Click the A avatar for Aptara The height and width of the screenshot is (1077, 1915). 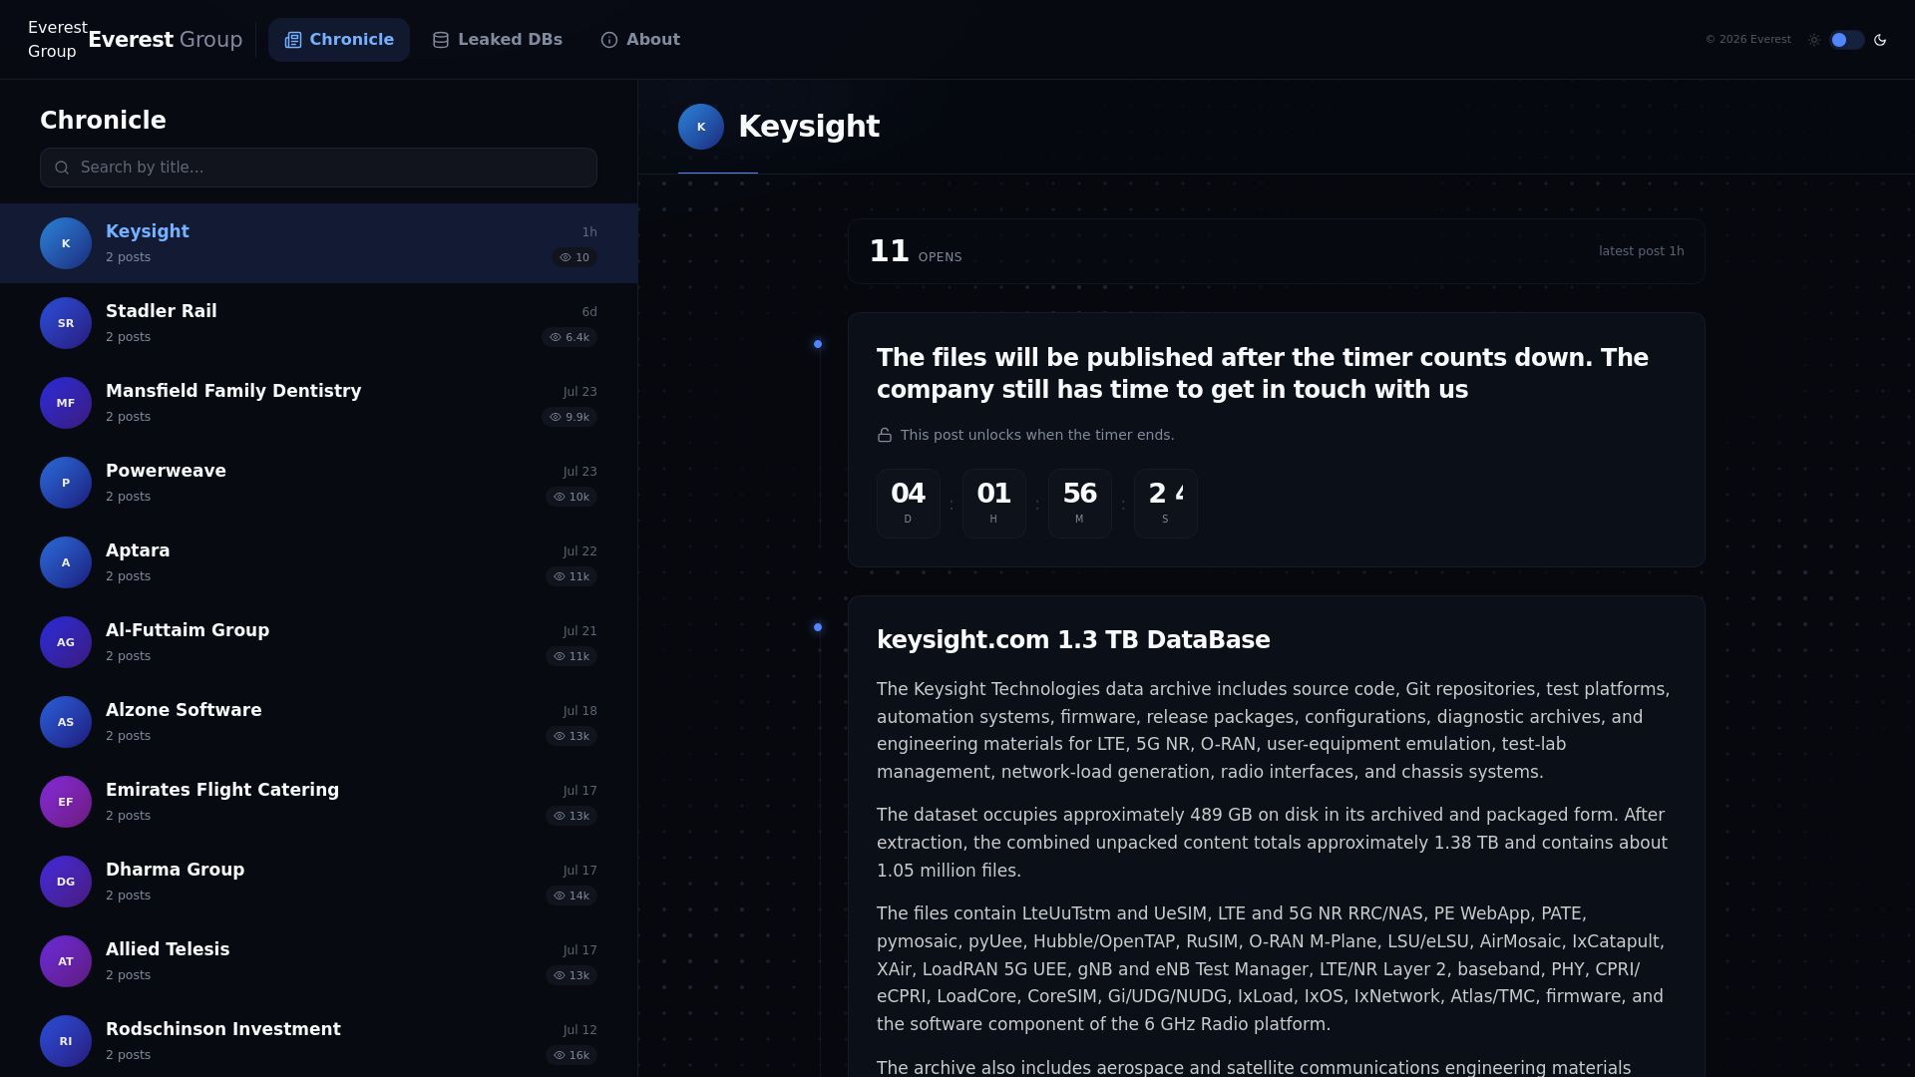pos(66,562)
